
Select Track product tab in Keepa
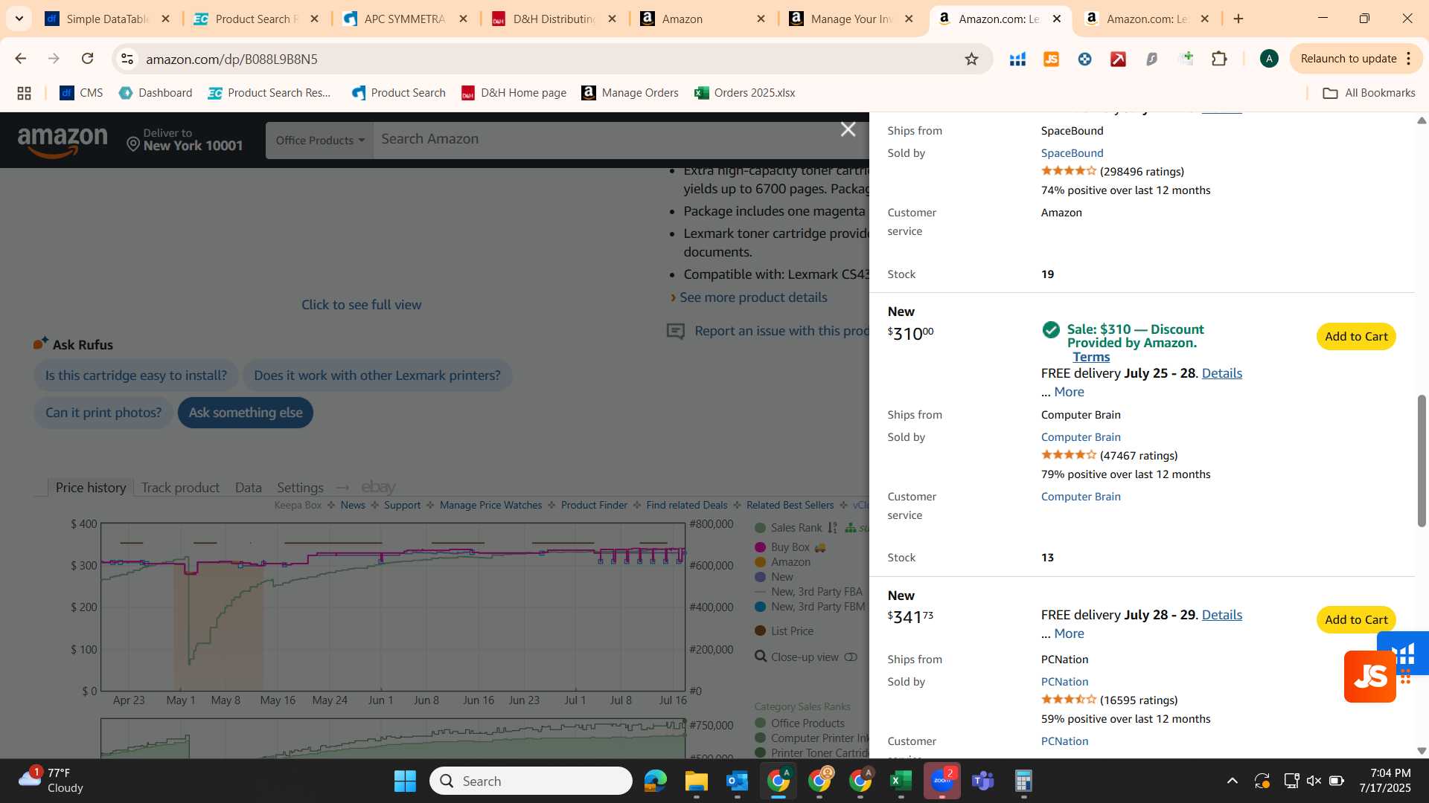coord(180,488)
